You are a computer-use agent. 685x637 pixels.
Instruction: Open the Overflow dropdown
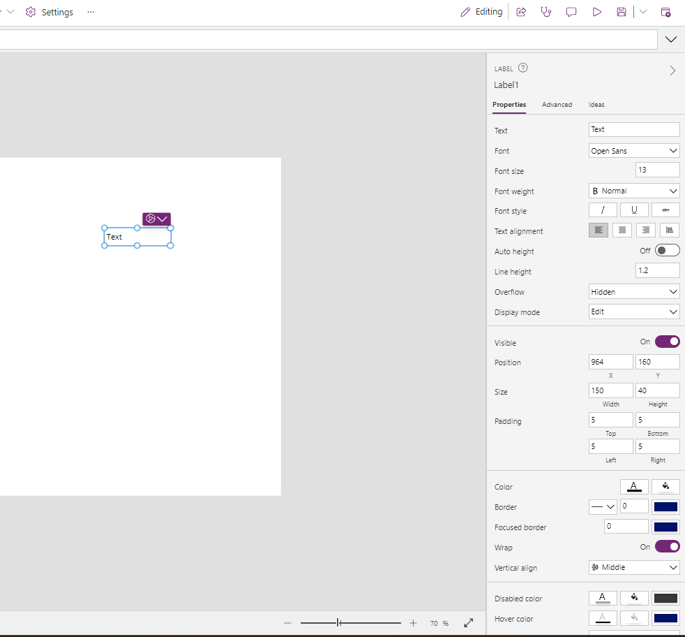pos(634,292)
